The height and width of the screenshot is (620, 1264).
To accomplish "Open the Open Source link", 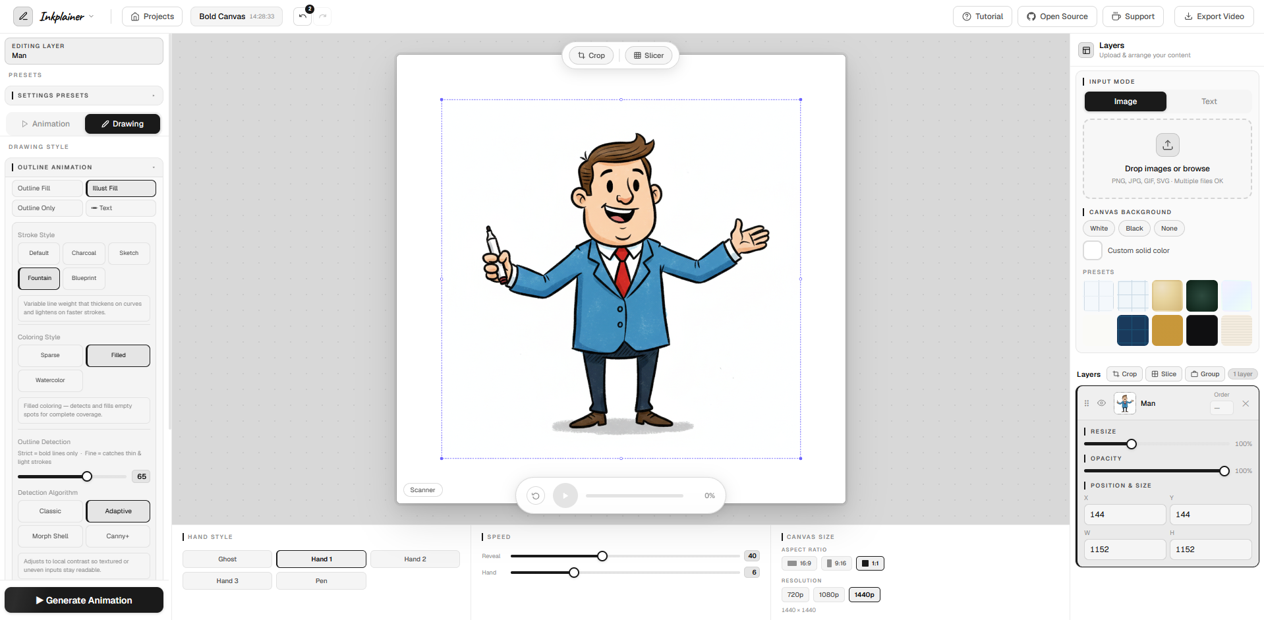I will (1057, 16).
